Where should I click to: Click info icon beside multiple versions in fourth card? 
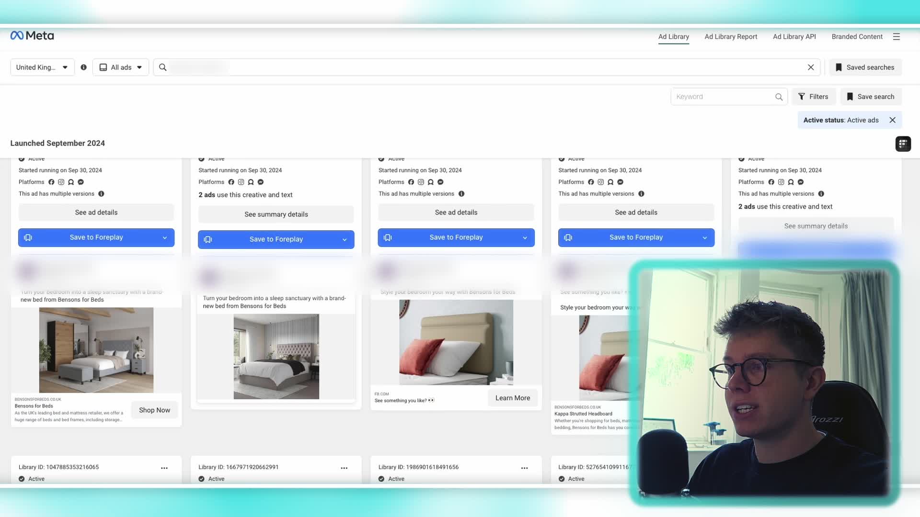[641, 194]
